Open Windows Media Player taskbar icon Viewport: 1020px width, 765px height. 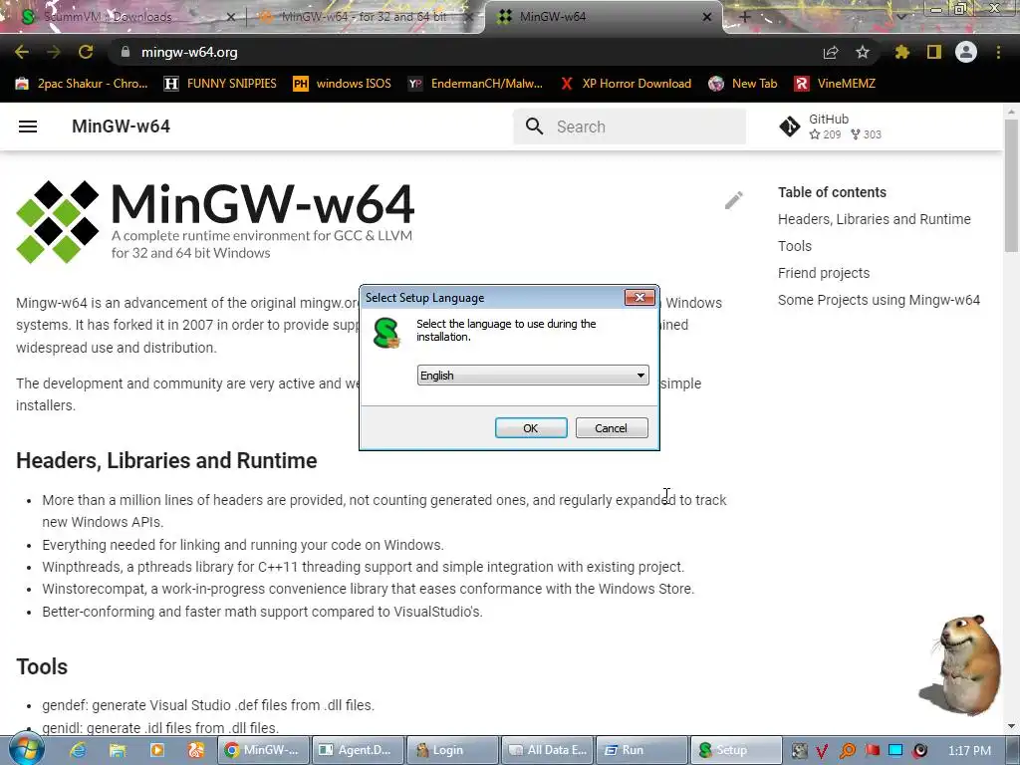coord(156,750)
